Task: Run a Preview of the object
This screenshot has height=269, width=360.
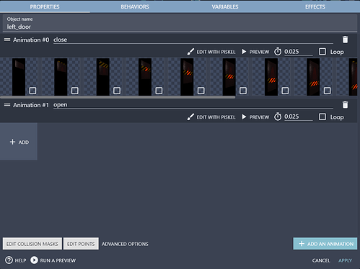Action: [x=53, y=260]
